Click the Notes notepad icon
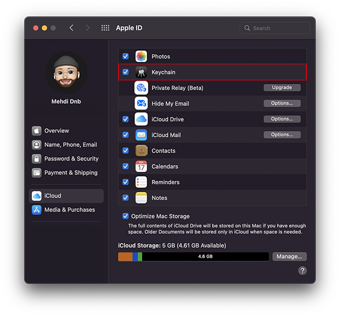The image size is (340, 316). (141, 198)
